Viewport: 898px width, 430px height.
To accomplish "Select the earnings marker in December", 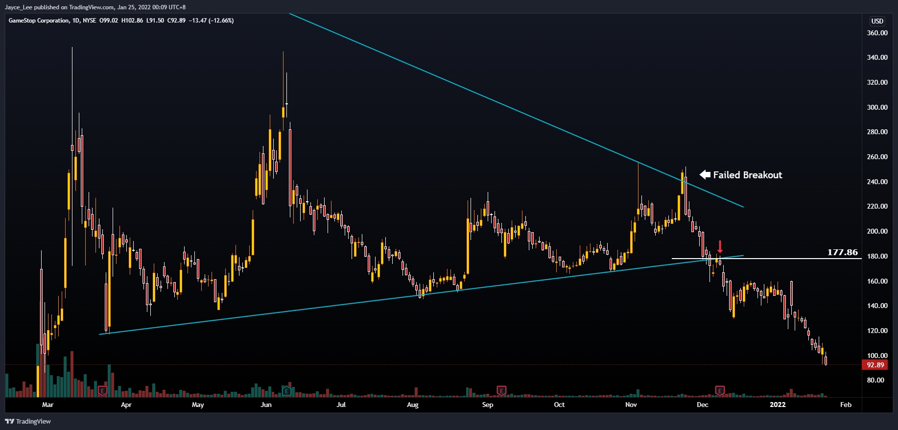I will (x=720, y=390).
